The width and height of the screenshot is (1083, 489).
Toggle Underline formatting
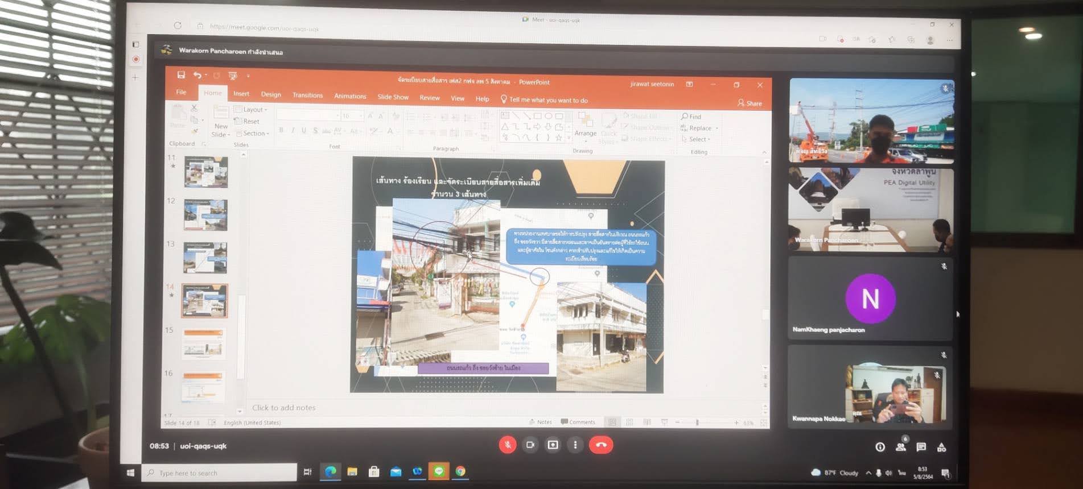pos(304,130)
